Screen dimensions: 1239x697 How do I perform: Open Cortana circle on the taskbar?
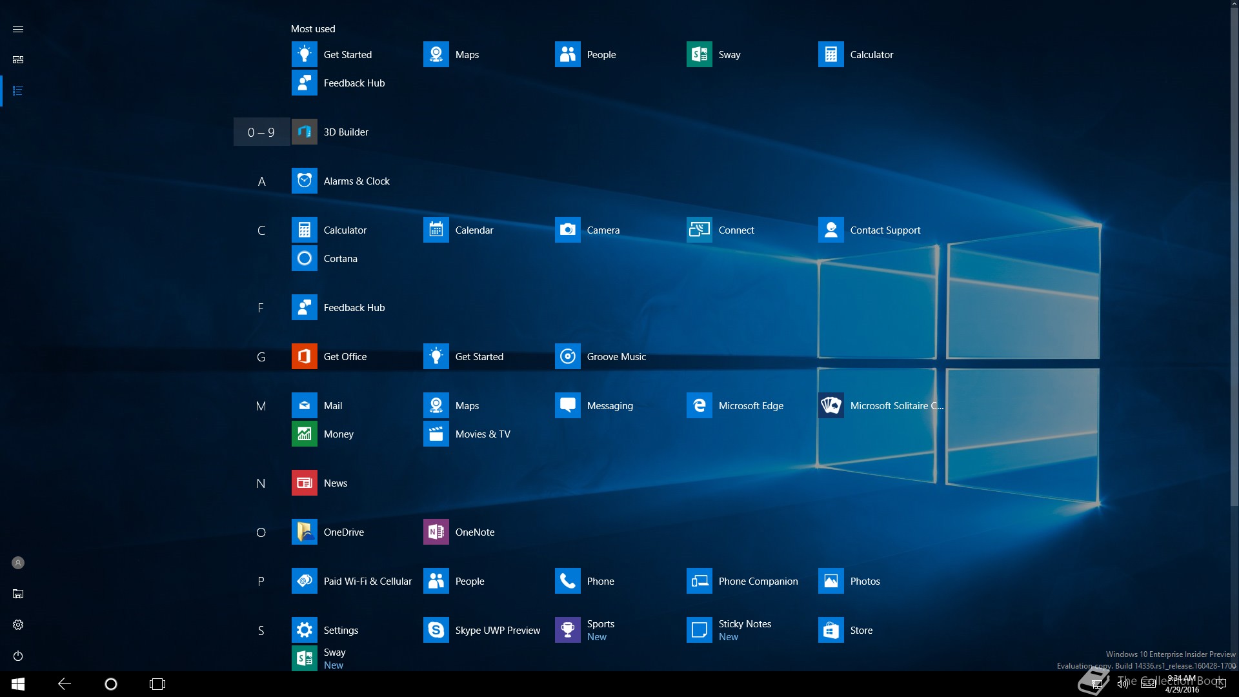111,684
